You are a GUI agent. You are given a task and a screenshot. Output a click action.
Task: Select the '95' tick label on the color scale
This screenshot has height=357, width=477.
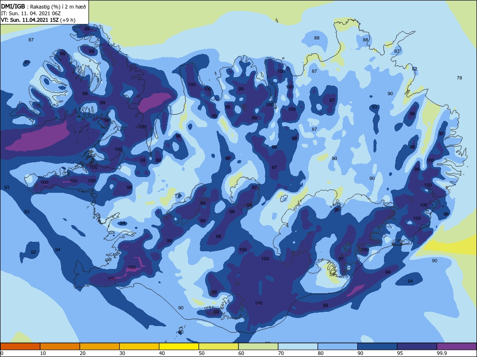coord(400,353)
